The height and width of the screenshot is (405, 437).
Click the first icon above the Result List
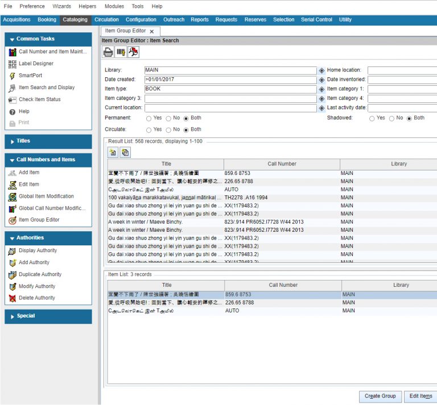(113, 152)
